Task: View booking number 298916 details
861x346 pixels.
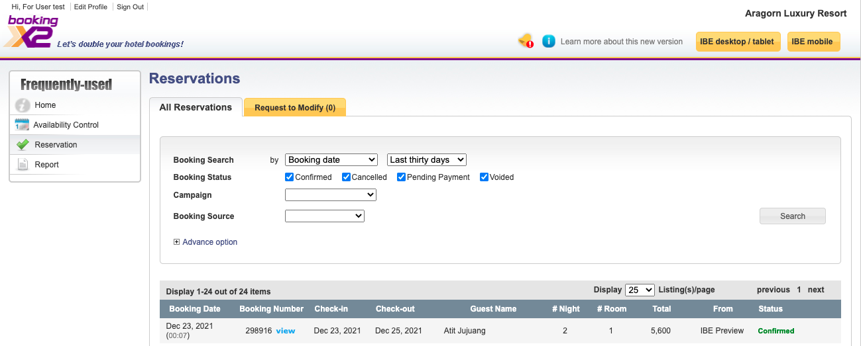Action: (286, 331)
